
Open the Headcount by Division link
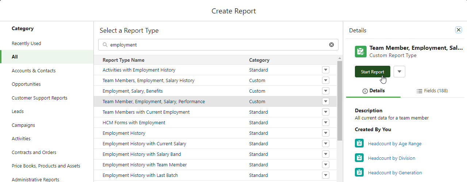coord(391,158)
